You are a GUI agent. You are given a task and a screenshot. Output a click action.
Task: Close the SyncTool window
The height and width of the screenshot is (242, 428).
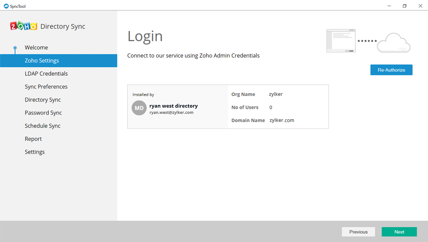tap(420, 6)
